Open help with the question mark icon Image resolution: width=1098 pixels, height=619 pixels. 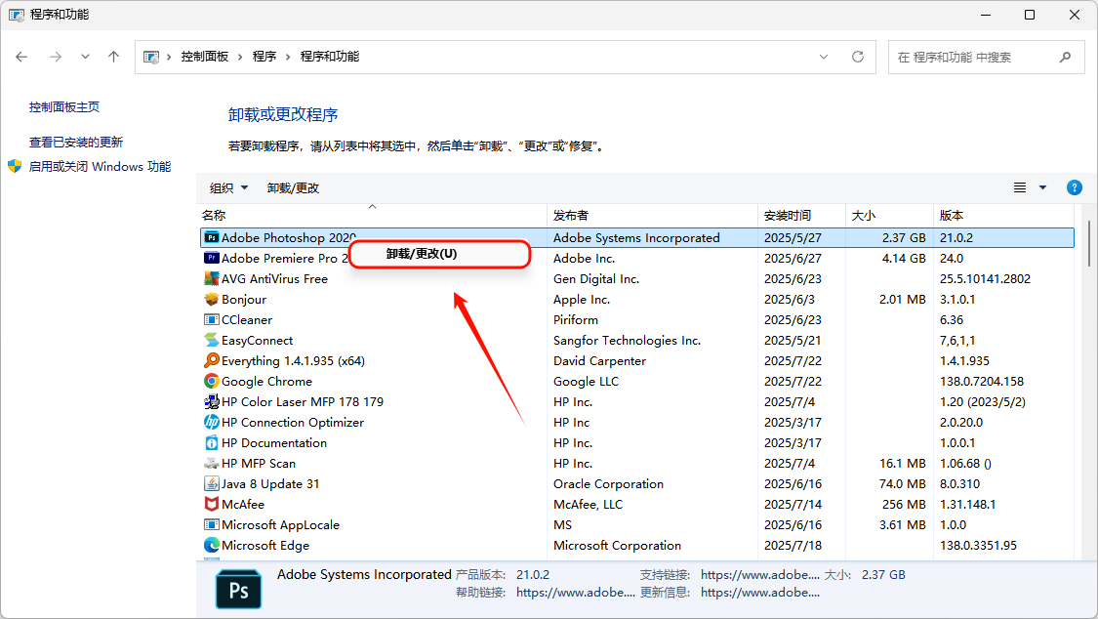(x=1075, y=187)
